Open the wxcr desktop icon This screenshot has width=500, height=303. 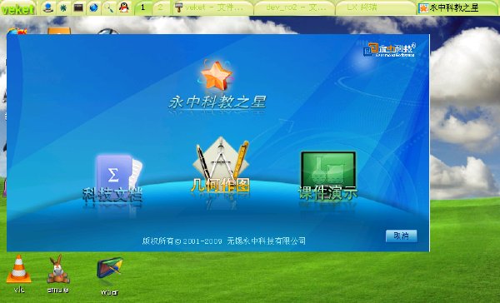(x=109, y=276)
